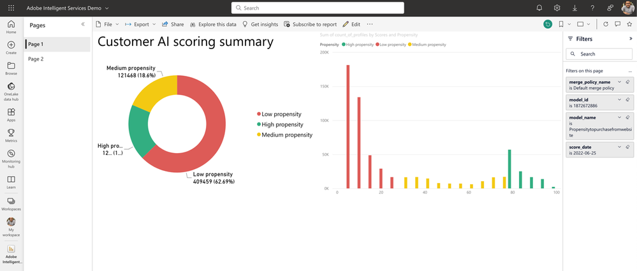Switch to Page 2
637x271 pixels.
[x=36, y=59]
